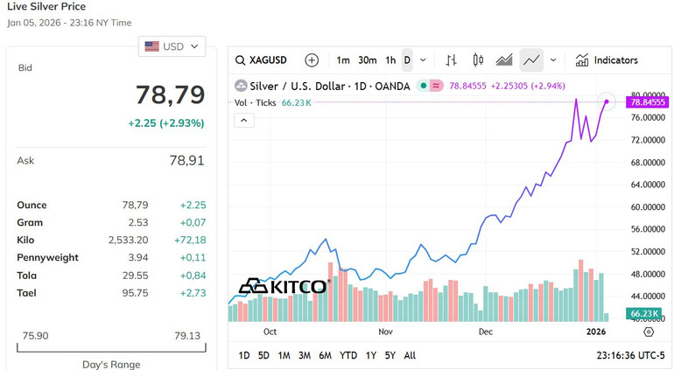This screenshot has height=370, width=674.
Task: Click the 78.84555 price label on axis
Action: pos(647,102)
